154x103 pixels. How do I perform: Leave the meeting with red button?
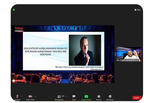137,98
